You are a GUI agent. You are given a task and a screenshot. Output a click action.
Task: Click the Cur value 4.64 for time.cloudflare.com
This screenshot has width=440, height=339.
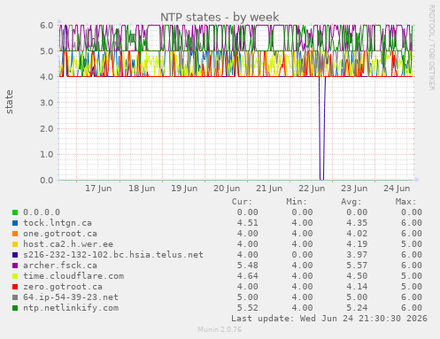coord(248,276)
